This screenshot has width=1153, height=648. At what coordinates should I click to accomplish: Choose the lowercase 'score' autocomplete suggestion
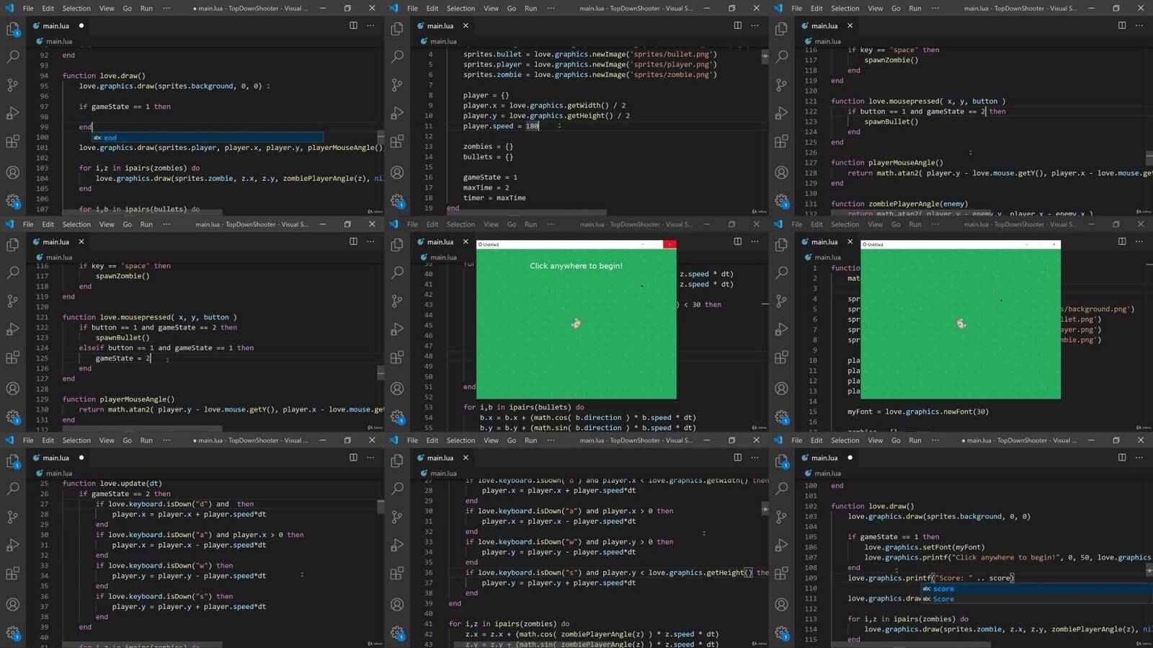(x=1036, y=588)
